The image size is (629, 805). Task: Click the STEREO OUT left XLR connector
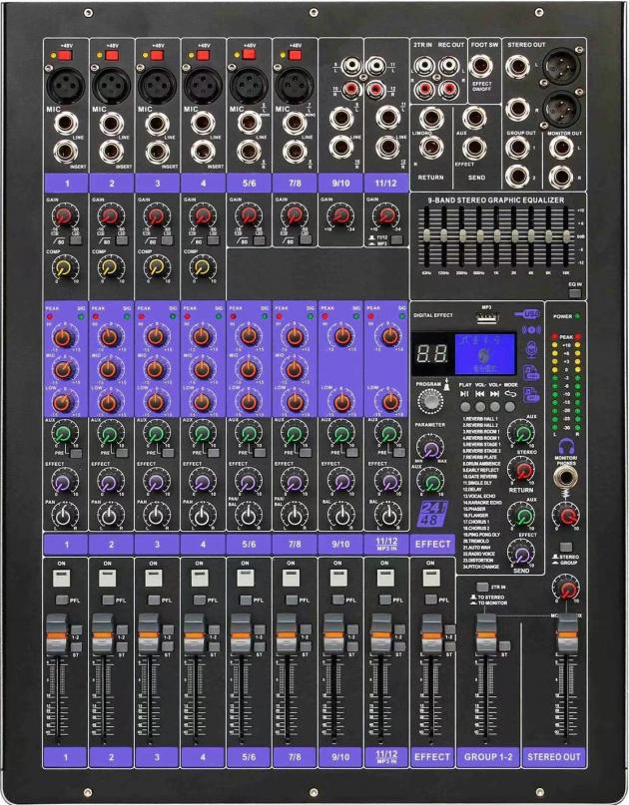tap(562, 66)
